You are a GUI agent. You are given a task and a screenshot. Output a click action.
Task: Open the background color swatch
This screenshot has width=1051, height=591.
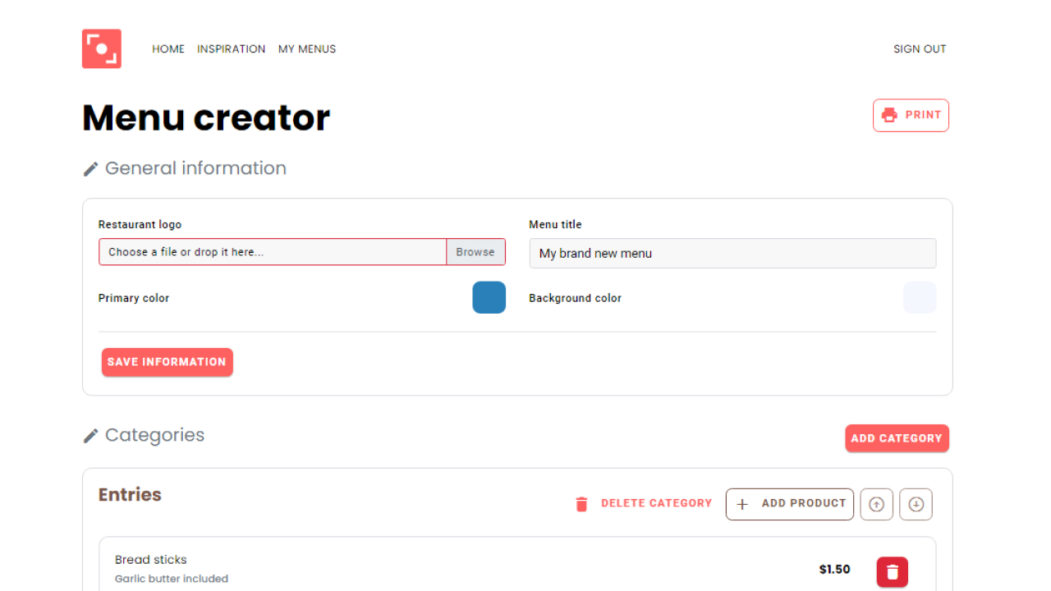920,297
